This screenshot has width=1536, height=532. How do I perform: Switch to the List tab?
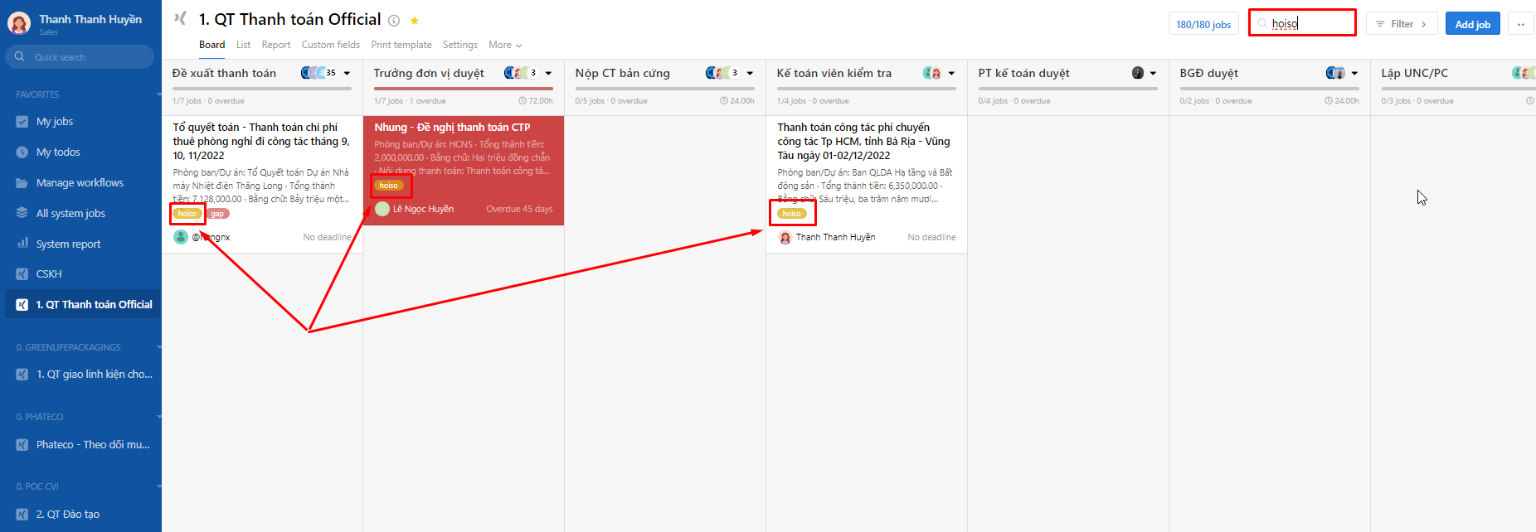coord(243,45)
